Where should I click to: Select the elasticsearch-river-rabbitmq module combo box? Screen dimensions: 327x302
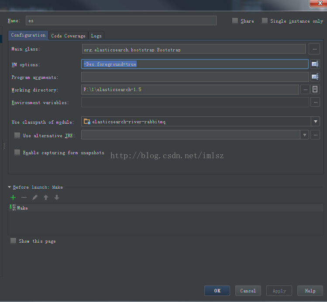[x=200, y=122]
